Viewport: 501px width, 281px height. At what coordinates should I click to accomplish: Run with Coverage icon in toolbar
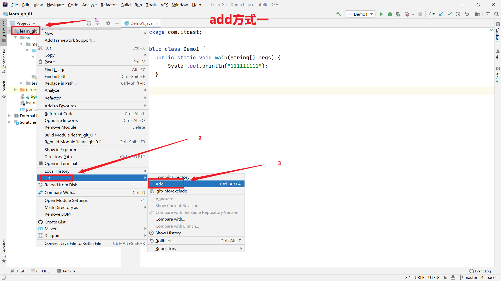point(398,14)
